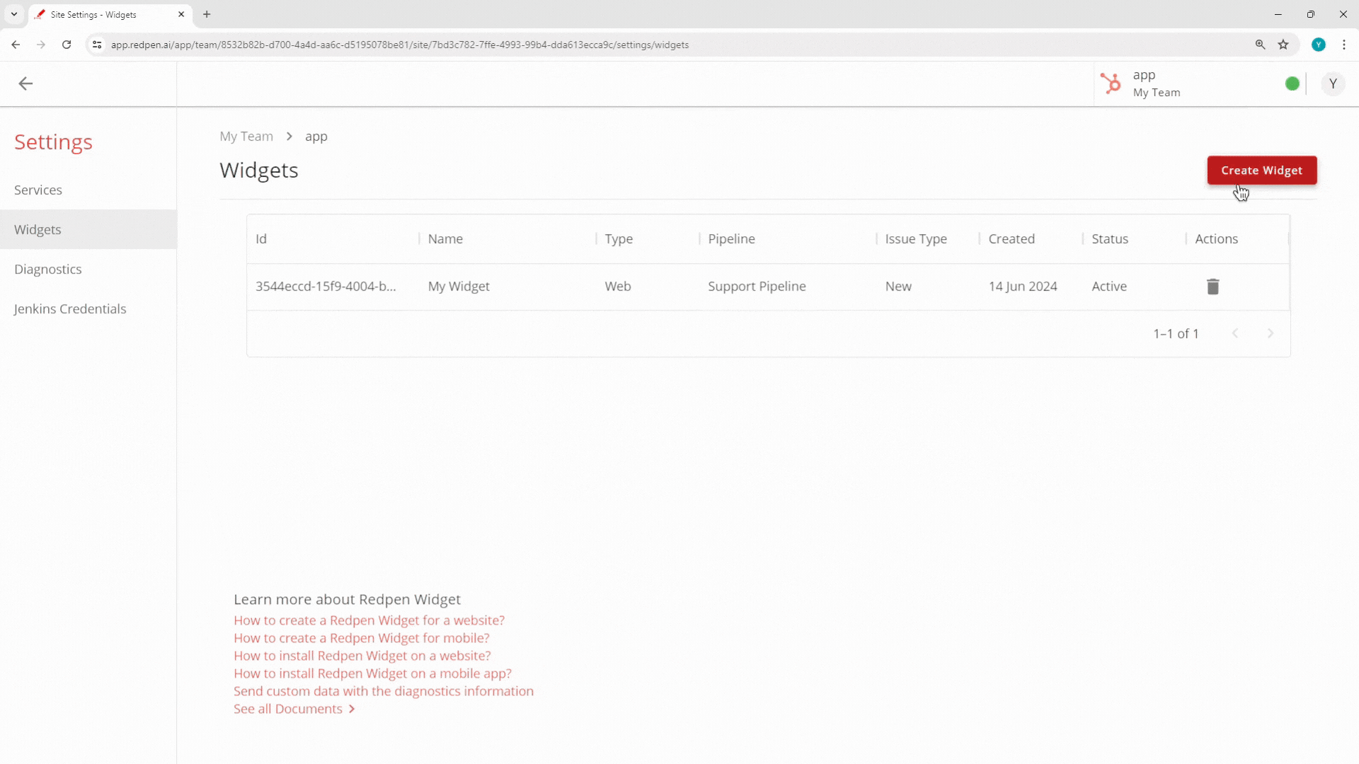
Task: Click the back arrow above Settings
Action: [25, 83]
